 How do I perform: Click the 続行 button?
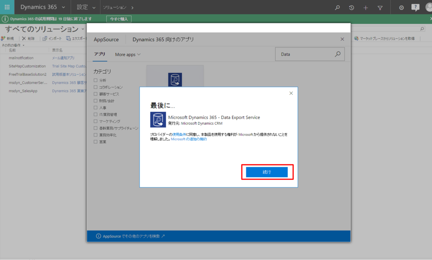(x=267, y=172)
